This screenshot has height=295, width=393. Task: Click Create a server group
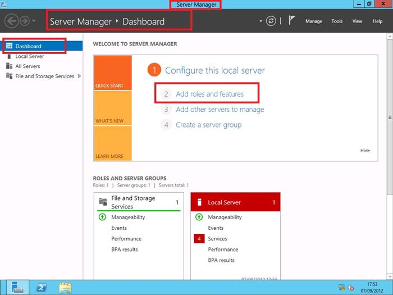pos(208,125)
